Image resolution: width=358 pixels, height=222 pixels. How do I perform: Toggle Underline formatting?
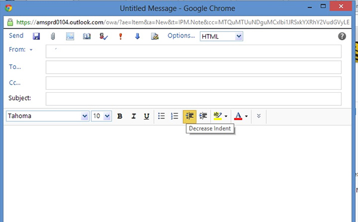147,116
